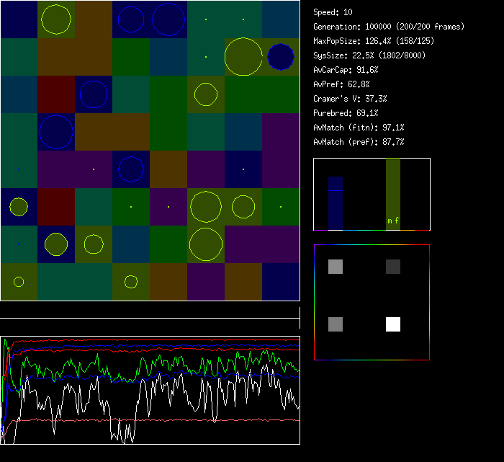Image resolution: width=504 pixels, height=462 pixels.
Task: Click the MaxPopSize statistic line
Action: click(374, 41)
